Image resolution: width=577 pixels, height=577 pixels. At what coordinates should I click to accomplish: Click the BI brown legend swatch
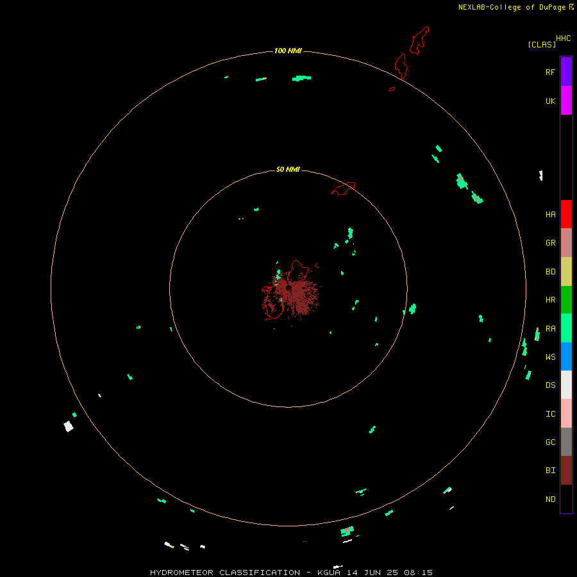pyautogui.click(x=566, y=471)
